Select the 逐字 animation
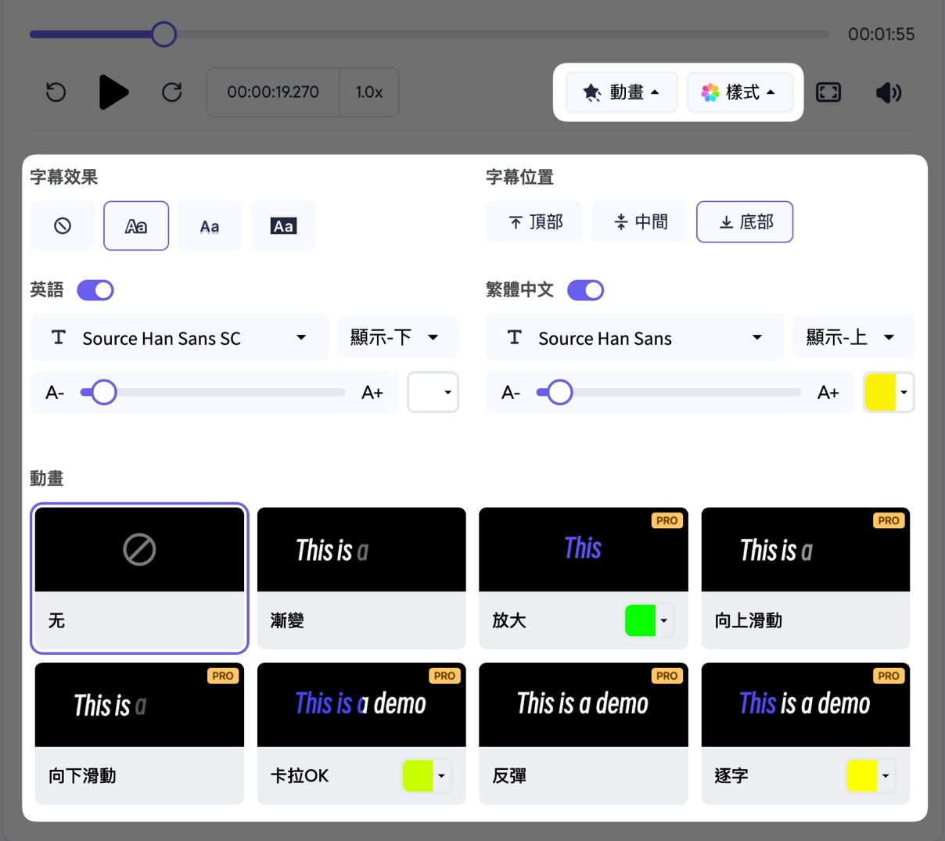 806,733
